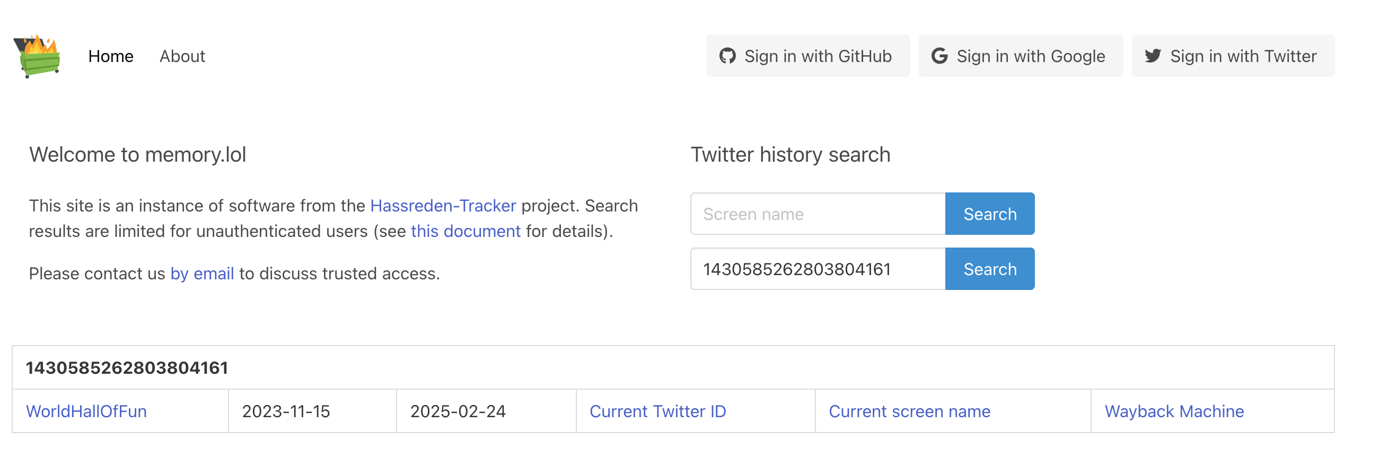Open the WorldHallOfFun screen name link
1388x458 pixels.
point(86,411)
